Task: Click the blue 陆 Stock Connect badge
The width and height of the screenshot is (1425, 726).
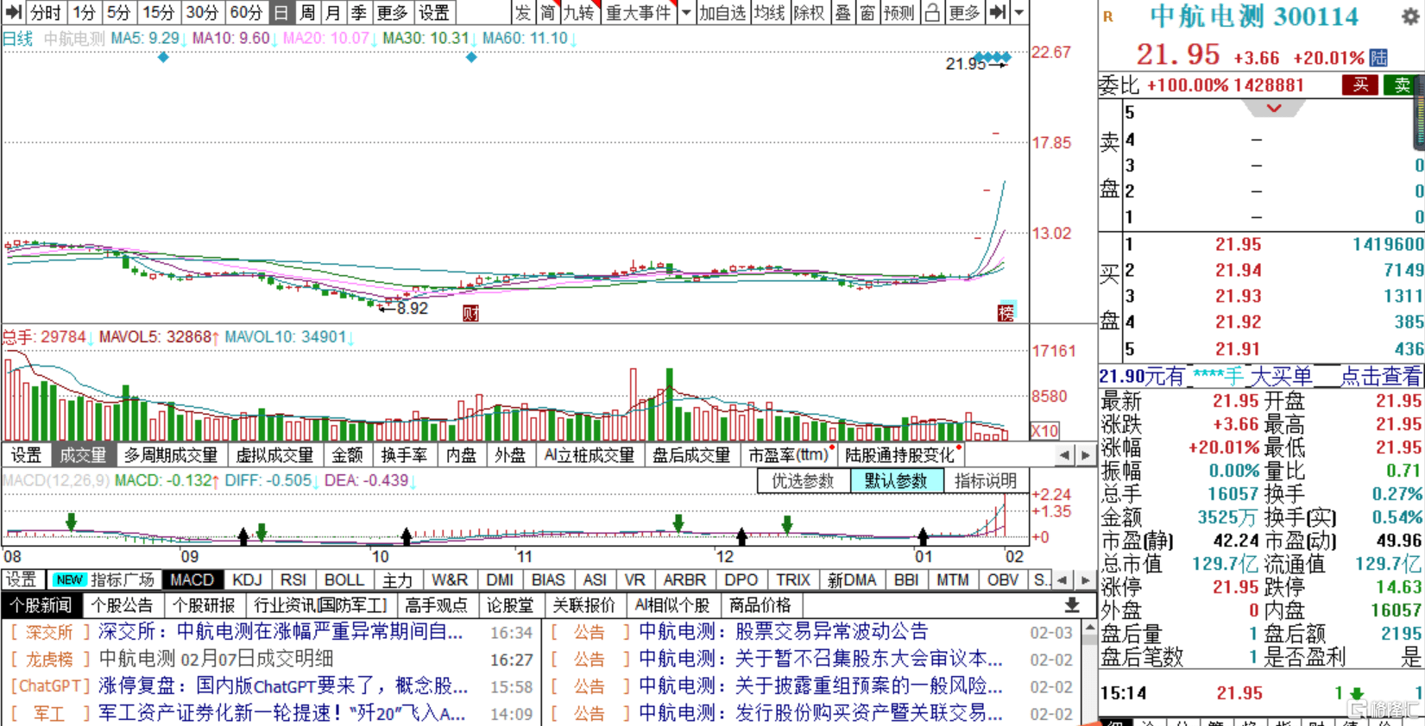Action: click(x=1379, y=58)
